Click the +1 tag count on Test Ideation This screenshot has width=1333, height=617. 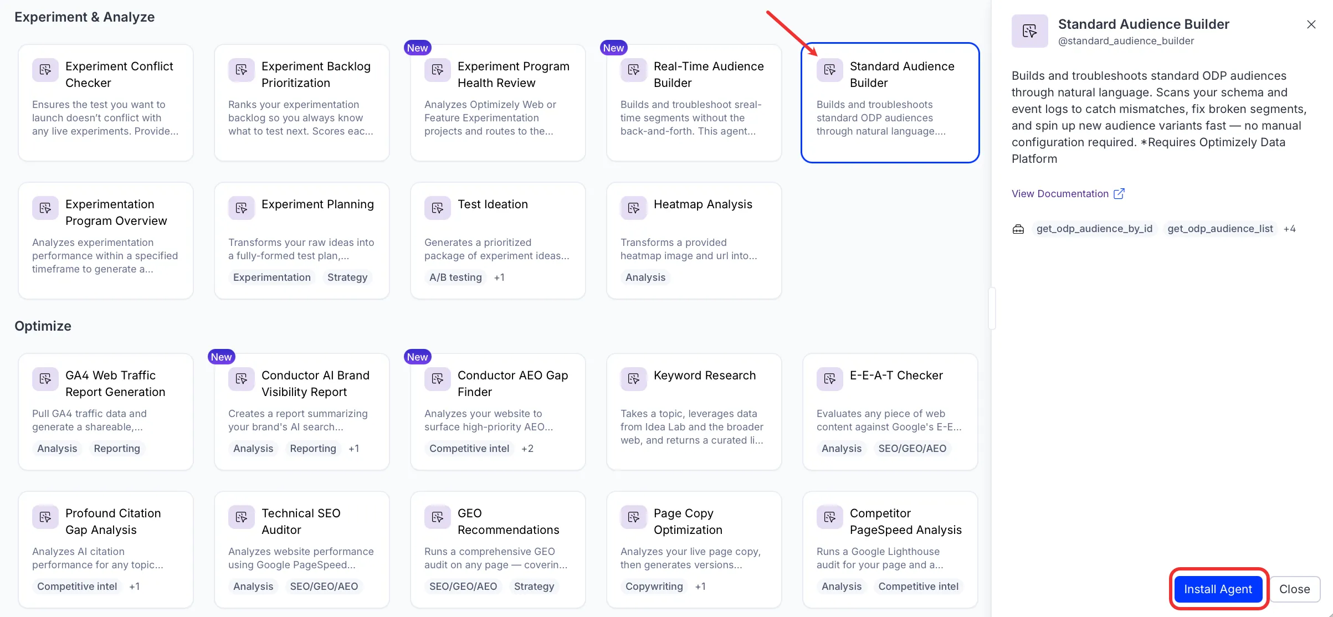(x=499, y=277)
